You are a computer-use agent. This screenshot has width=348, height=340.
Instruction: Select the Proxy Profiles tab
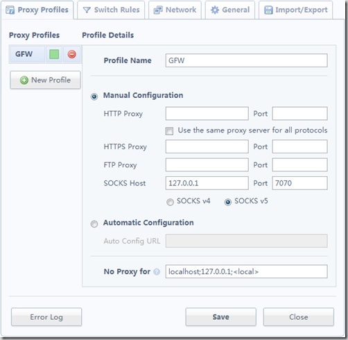[37, 10]
